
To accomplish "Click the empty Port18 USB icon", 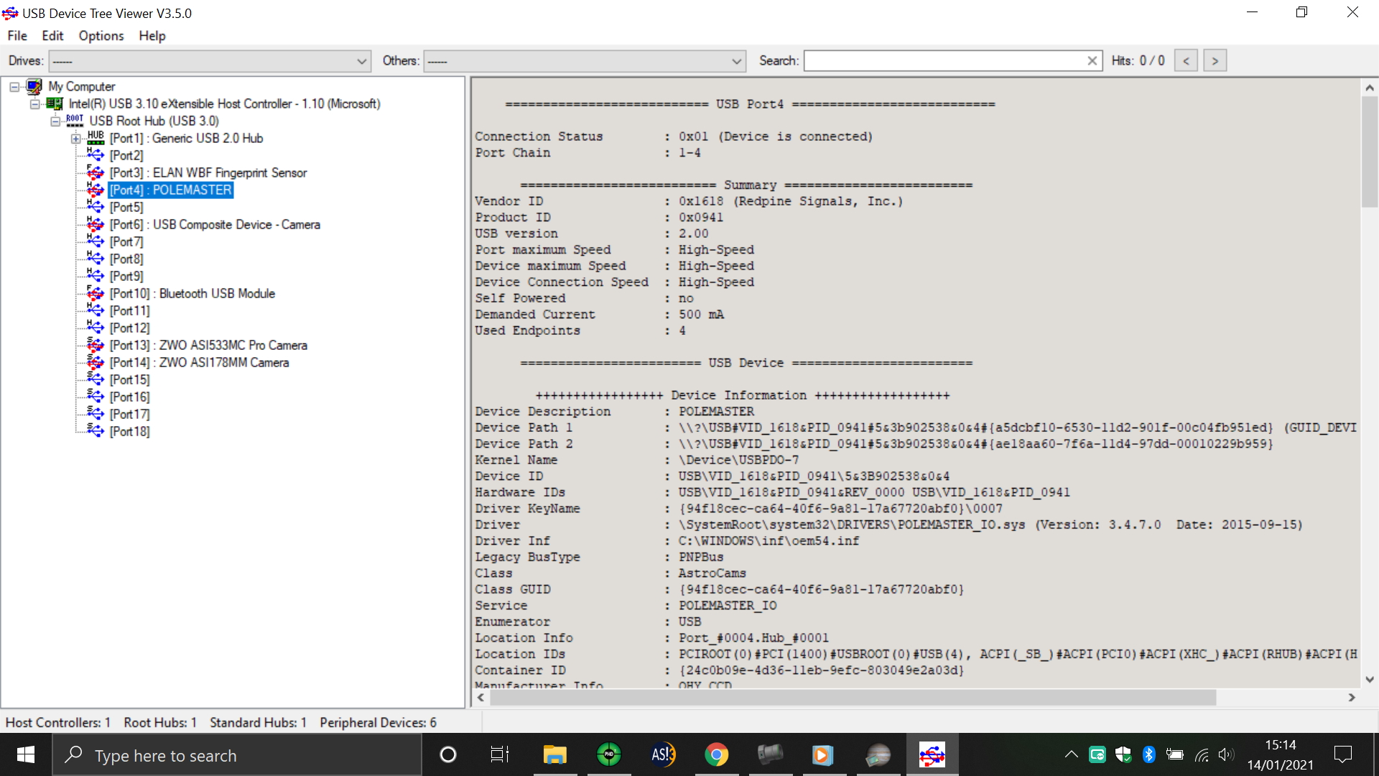I will coord(96,431).
